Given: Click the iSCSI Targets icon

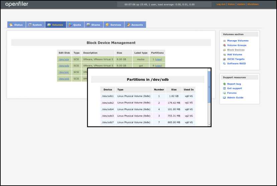Looking at the screenshot, I should click(224, 59).
